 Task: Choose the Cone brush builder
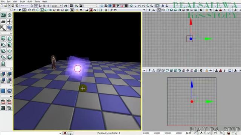coord(9,38)
